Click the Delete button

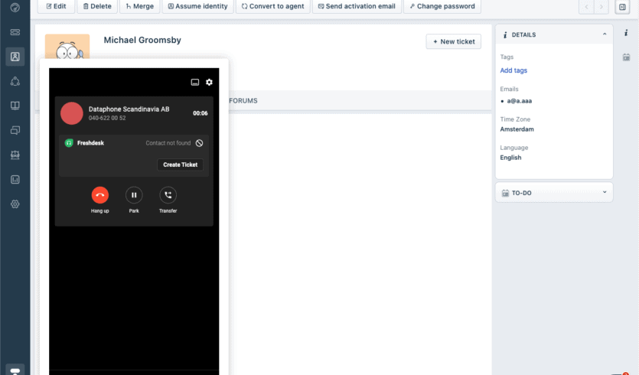point(97,7)
